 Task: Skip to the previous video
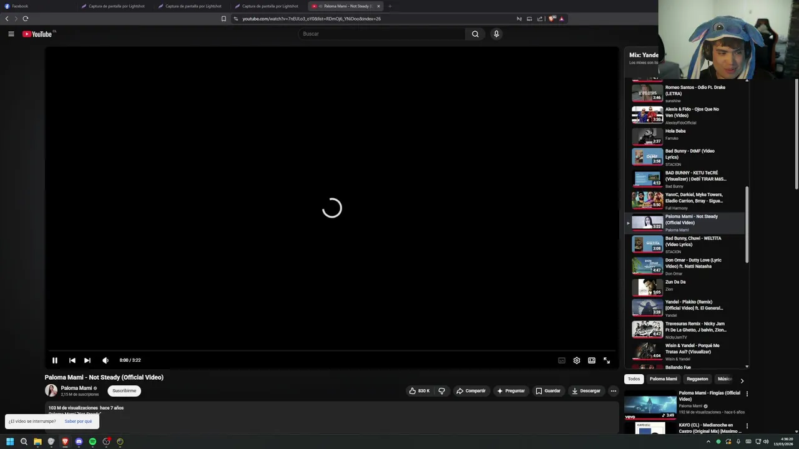coord(72,360)
